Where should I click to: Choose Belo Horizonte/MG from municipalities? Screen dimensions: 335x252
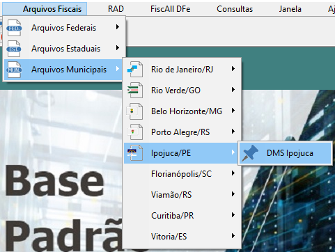182,111
